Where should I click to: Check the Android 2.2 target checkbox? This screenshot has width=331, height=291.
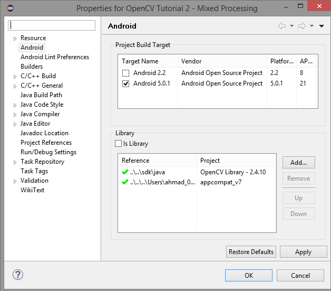[x=125, y=73]
